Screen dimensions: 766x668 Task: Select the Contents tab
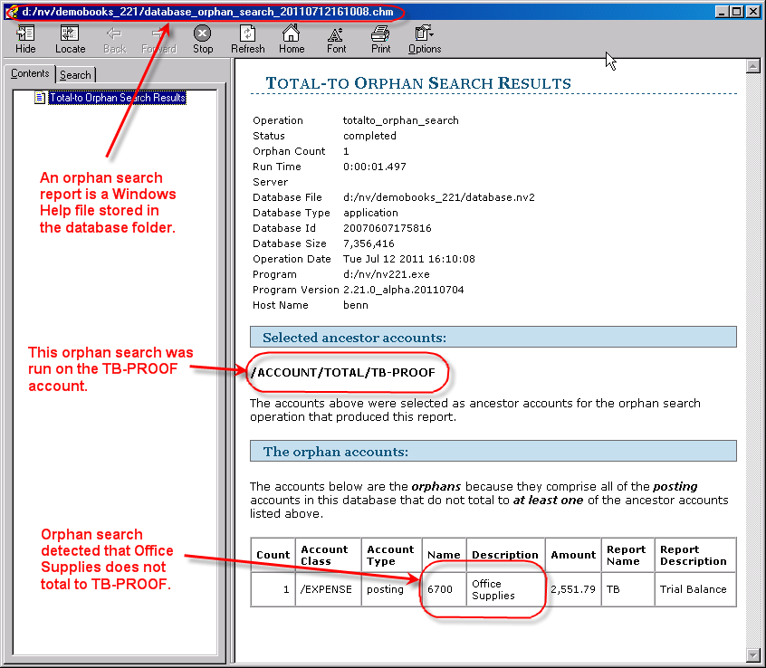[30, 74]
